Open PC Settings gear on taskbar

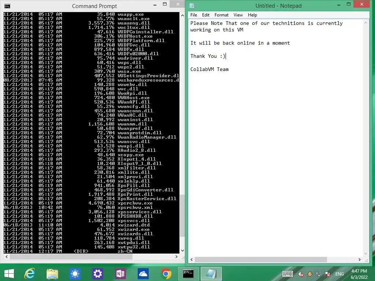(x=97, y=274)
